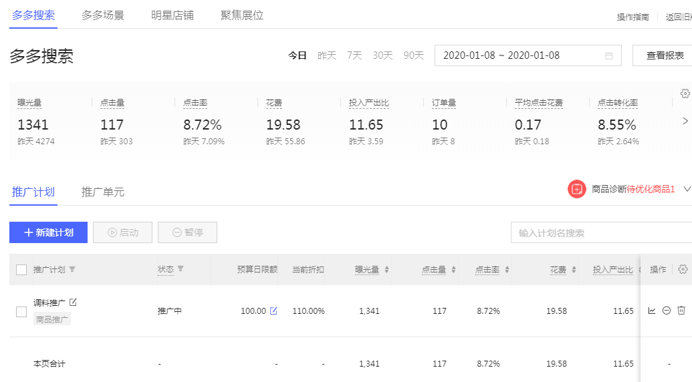
Task: Expand the 商品诊断 dropdown chevron
Action: 687,189
